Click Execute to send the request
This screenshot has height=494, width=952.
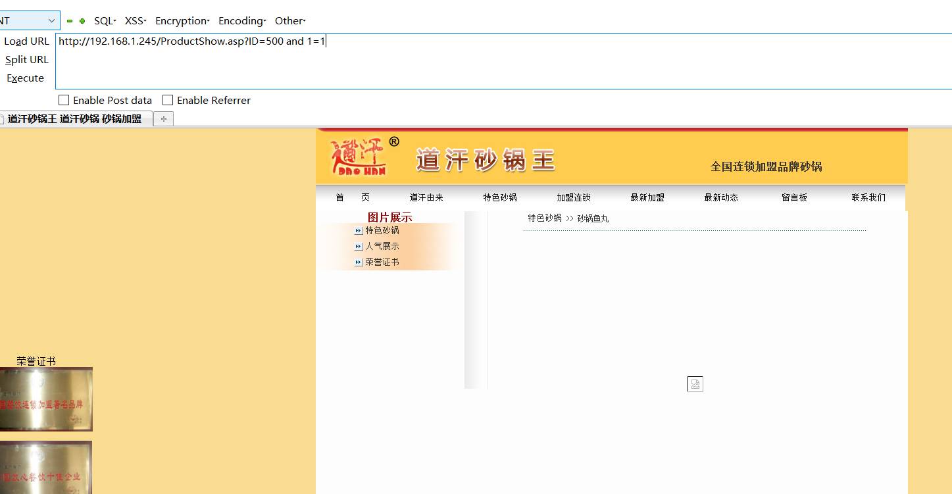click(25, 78)
